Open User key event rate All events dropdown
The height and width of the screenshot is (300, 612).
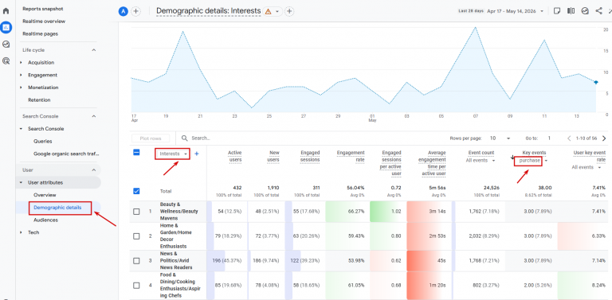[x=586, y=167]
